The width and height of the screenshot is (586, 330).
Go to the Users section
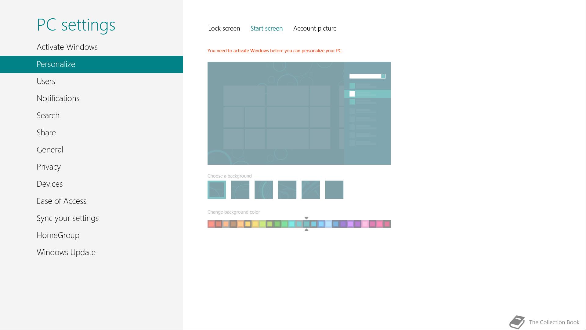point(46,81)
